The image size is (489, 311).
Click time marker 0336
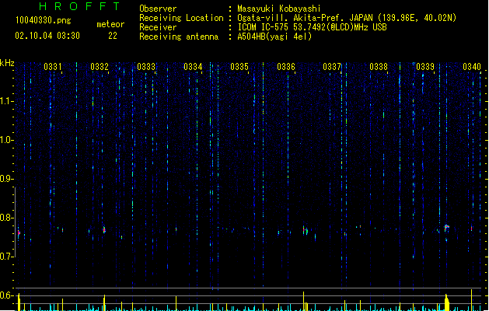click(286, 67)
